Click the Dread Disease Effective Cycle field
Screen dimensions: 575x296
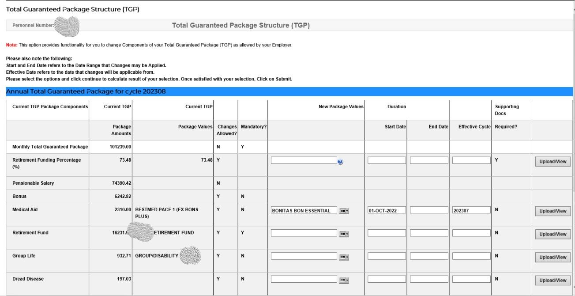(471, 279)
